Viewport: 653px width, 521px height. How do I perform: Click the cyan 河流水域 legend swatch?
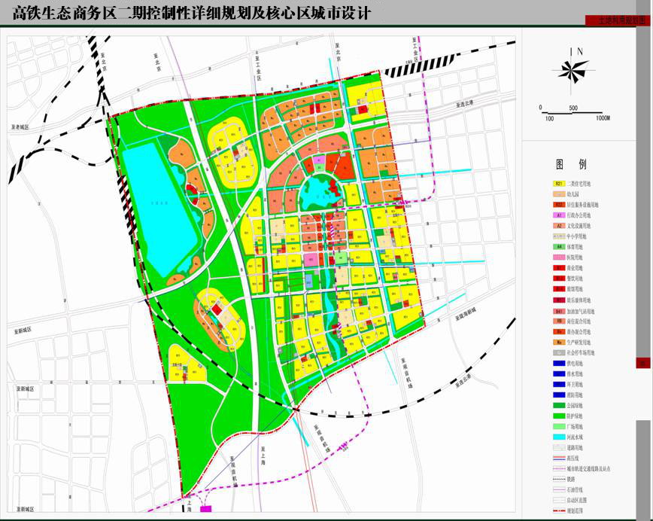pos(560,436)
